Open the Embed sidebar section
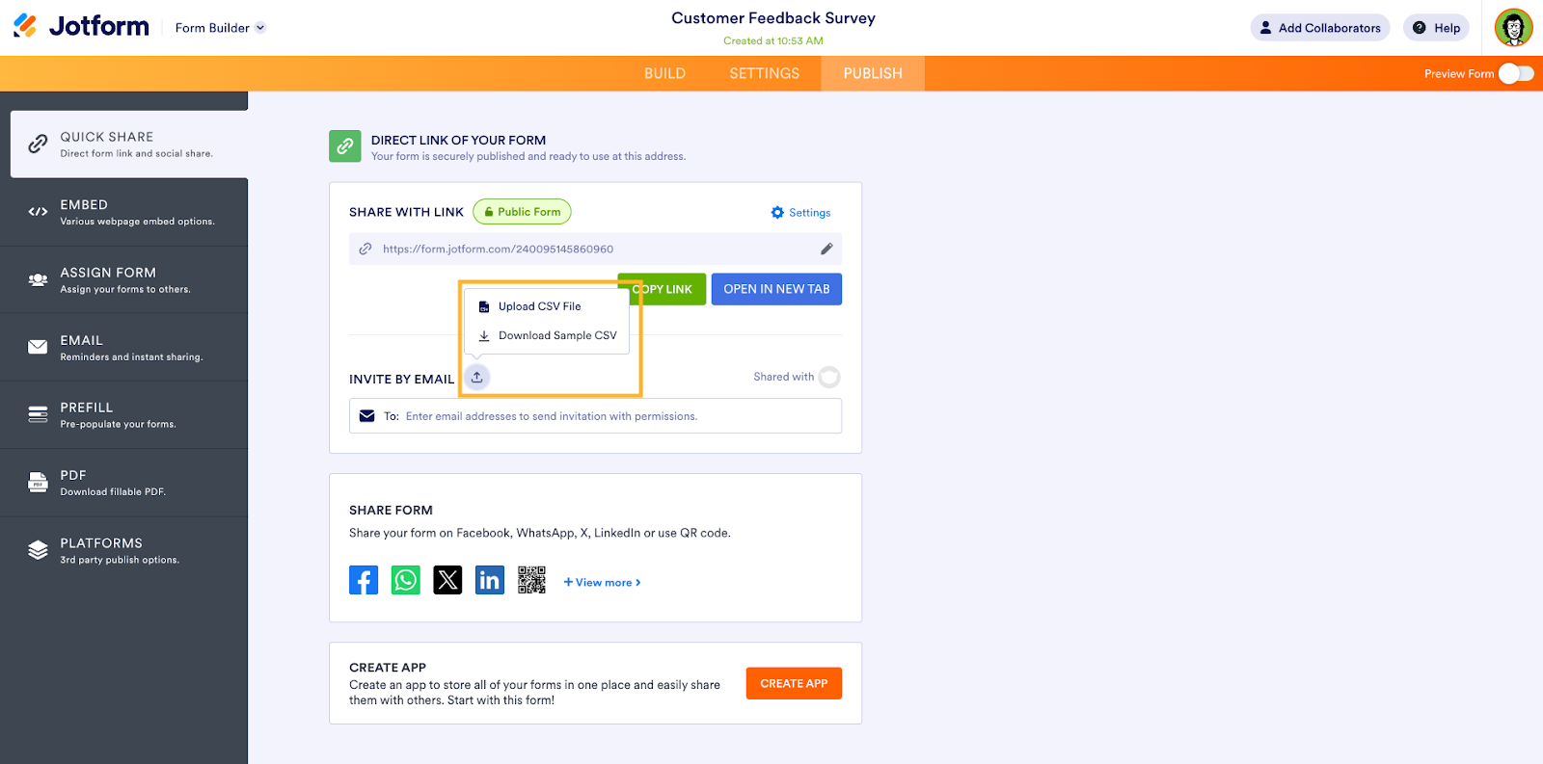The image size is (1543, 764). pos(123,212)
